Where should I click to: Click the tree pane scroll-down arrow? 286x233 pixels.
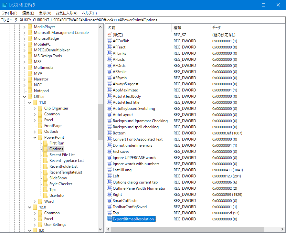coord(100,229)
